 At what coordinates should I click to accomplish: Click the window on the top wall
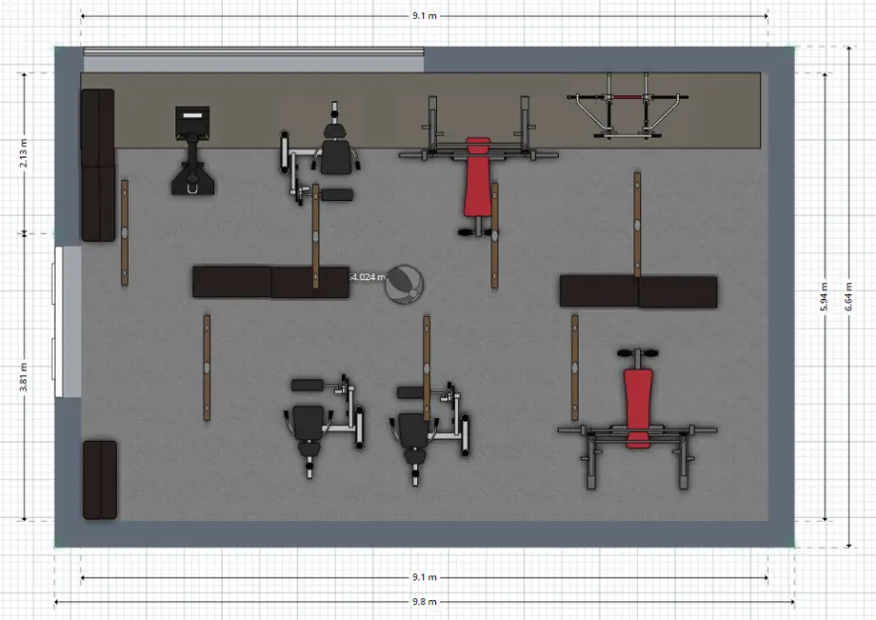pyautogui.click(x=253, y=57)
